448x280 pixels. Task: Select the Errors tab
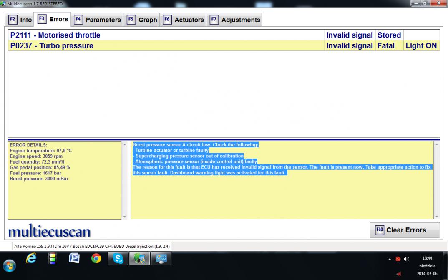tap(52, 19)
